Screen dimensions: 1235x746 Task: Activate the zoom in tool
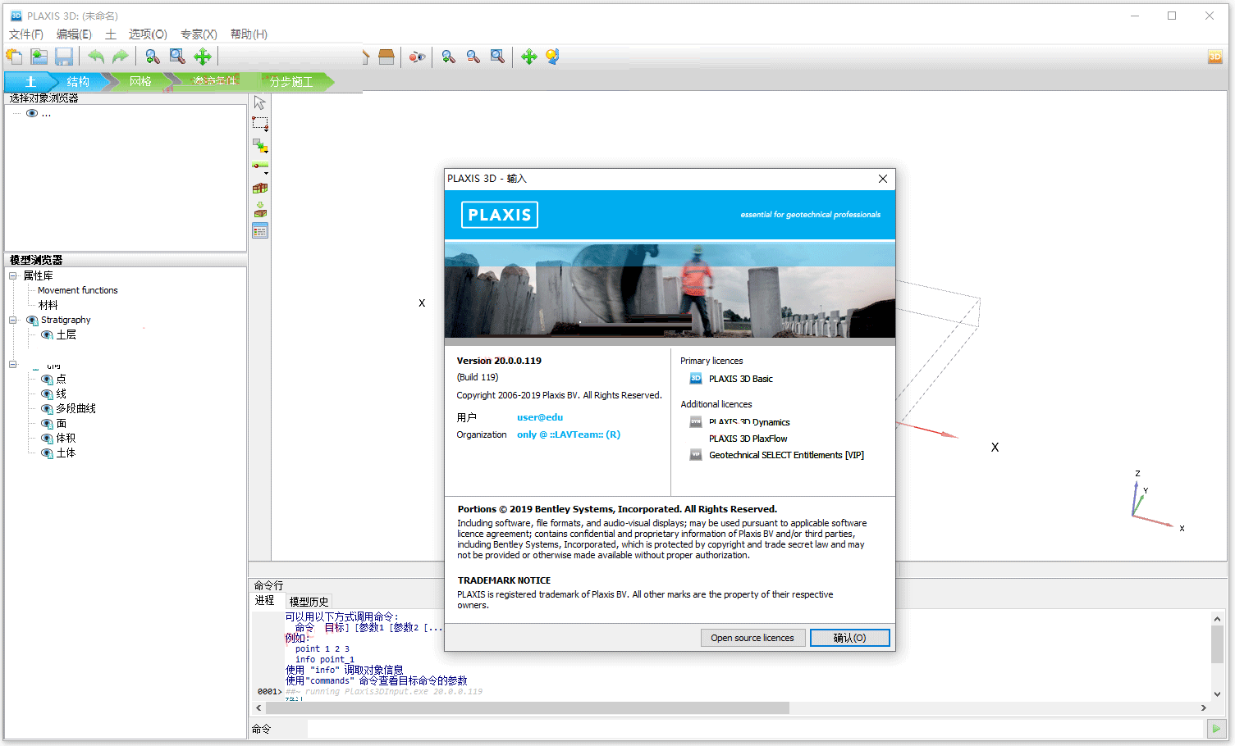coord(448,56)
